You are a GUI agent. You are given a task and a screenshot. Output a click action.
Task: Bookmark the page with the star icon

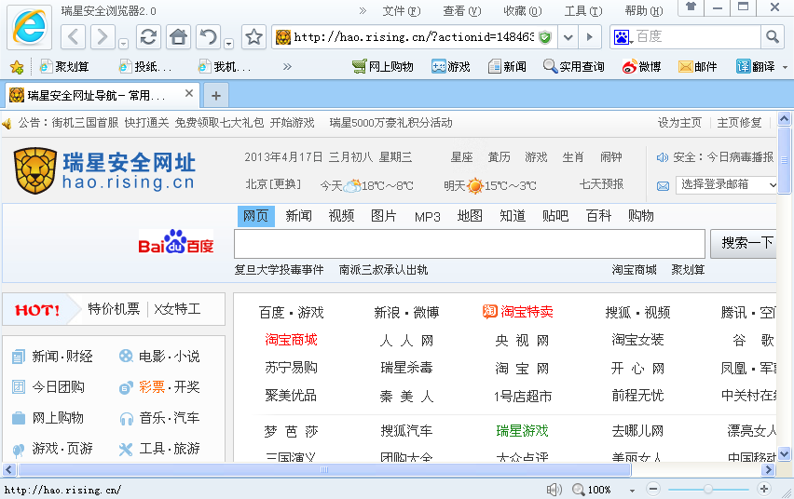[253, 37]
